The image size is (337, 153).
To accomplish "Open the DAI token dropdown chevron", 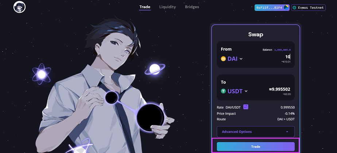I will [241, 59].
